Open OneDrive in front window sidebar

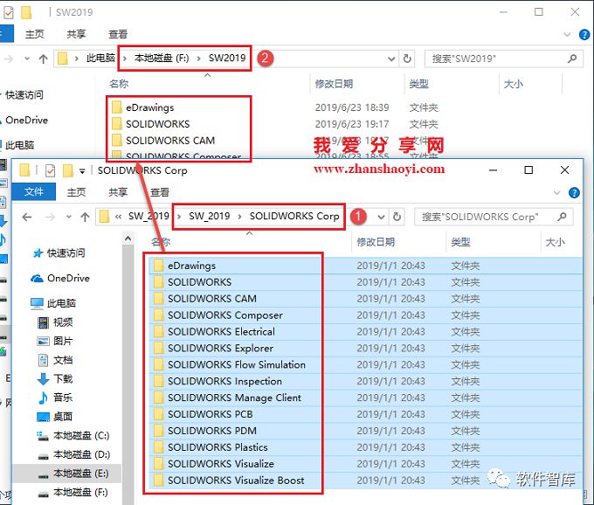tap(68, 279)
